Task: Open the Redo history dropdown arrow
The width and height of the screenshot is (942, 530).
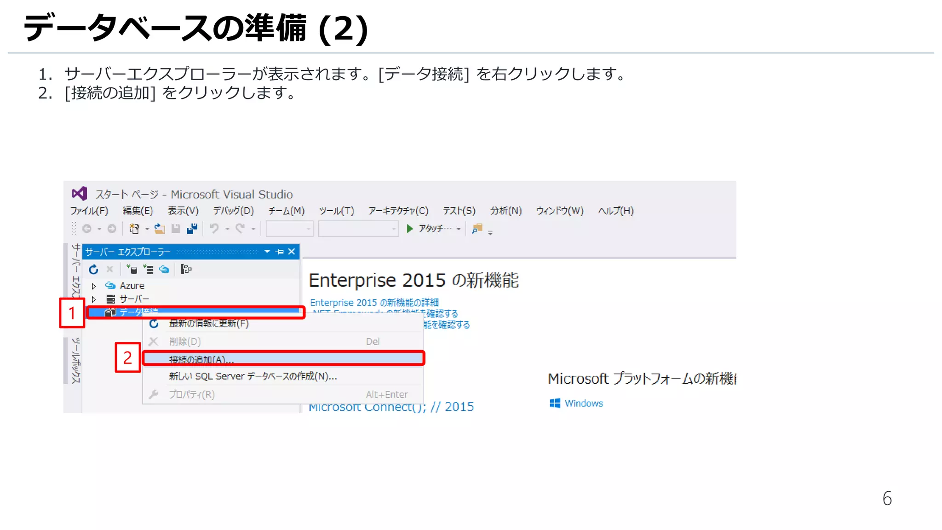Action: click(x=253, y=229)
